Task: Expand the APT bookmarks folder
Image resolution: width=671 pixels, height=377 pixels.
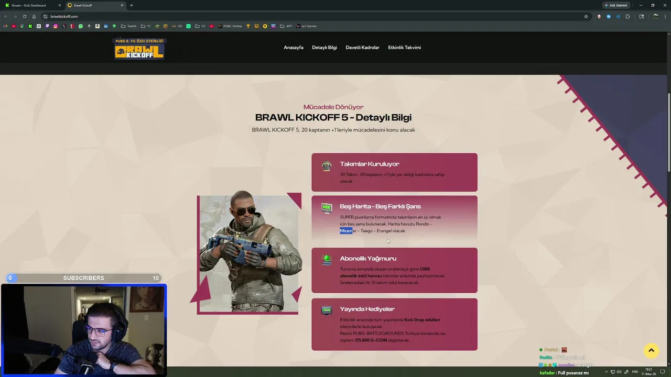Action: coord(286,26)
